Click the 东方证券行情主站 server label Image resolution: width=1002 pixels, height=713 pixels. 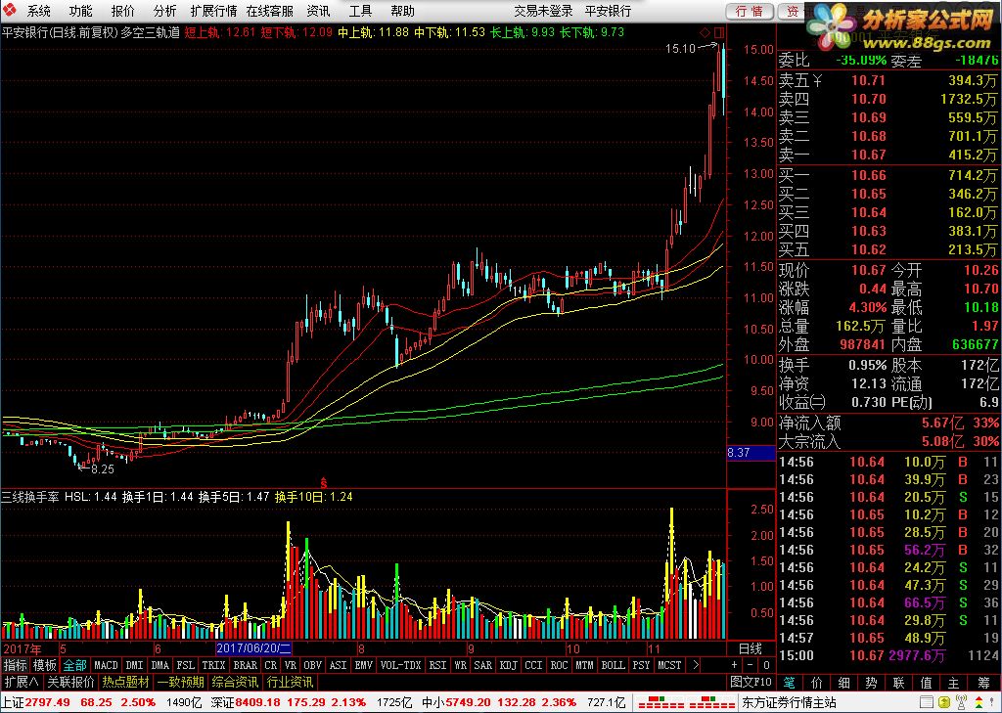pyautogui.click(x=790, y=703)
